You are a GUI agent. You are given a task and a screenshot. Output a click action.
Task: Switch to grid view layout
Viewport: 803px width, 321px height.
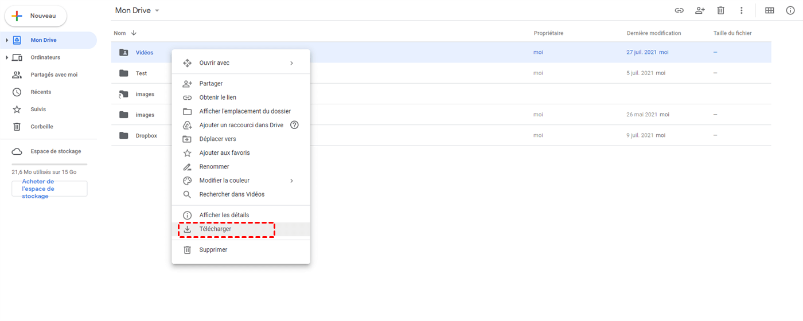770,10
